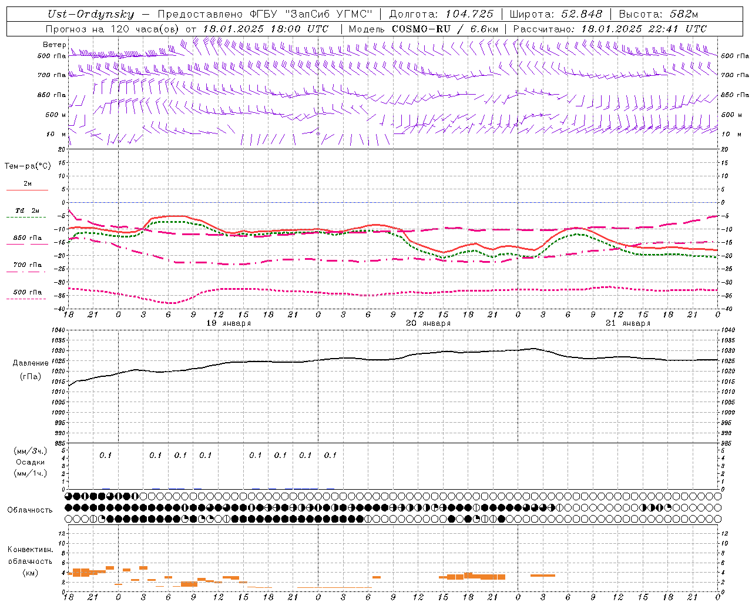
Task: Click the 'Высота: 582м' header text
Action: (x=659, y=14)
